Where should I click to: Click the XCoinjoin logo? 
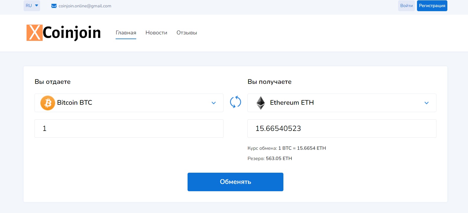[64, 33]
